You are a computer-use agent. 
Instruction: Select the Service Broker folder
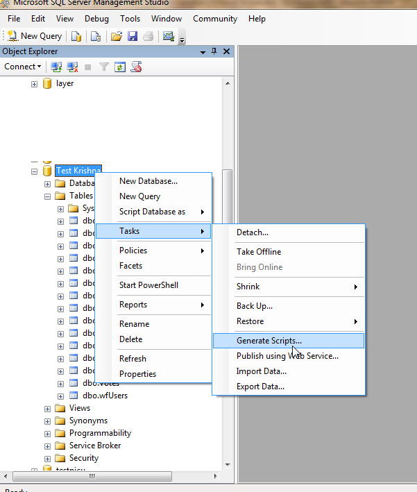point(95,446)
